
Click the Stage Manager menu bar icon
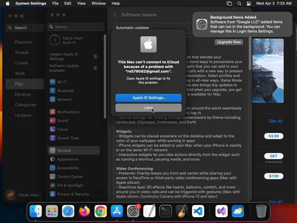click(229, 3)
